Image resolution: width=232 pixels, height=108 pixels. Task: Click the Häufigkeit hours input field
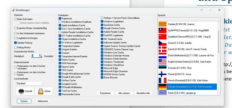click(35, 56)
